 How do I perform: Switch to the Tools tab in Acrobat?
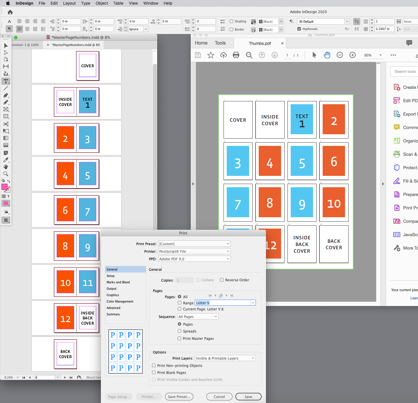tap(220, 43)
